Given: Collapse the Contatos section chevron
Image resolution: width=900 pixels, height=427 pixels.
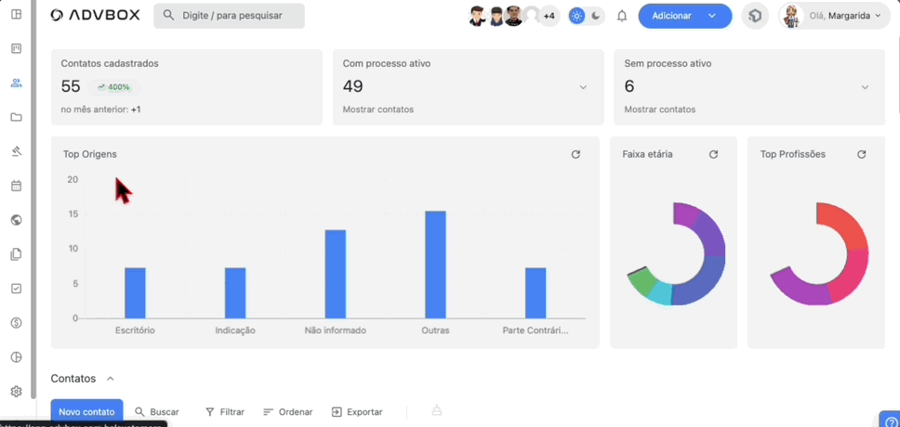Looking at the screenshot, I should pos(111,379).
